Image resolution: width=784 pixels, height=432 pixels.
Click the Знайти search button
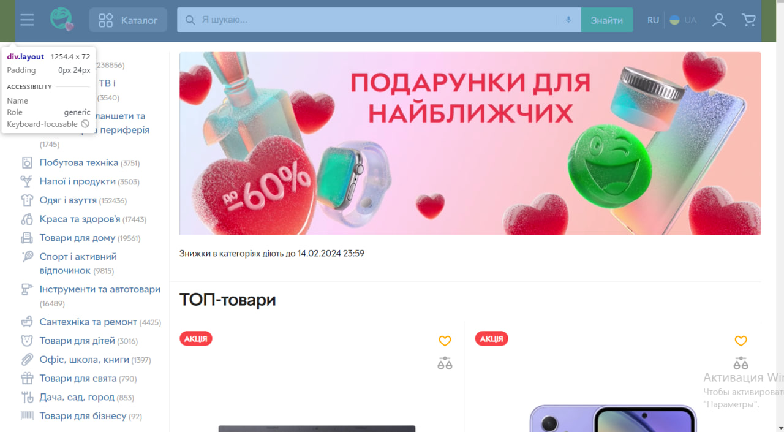point(606,20)
